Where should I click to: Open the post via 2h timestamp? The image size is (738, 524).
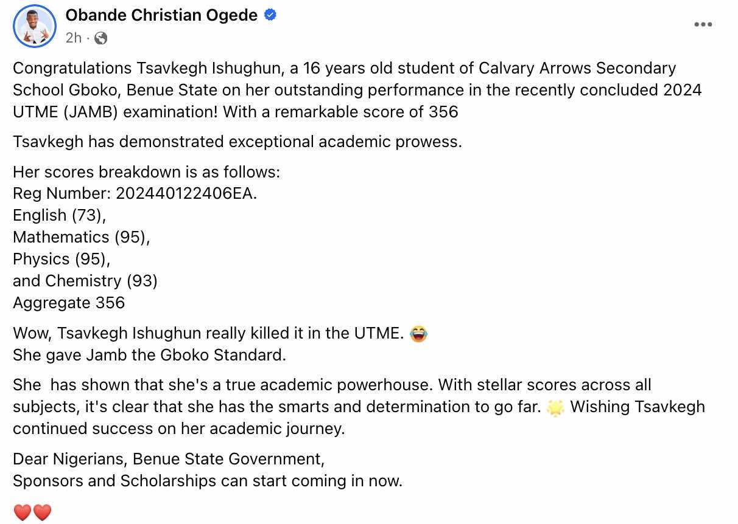click(73, 38)
